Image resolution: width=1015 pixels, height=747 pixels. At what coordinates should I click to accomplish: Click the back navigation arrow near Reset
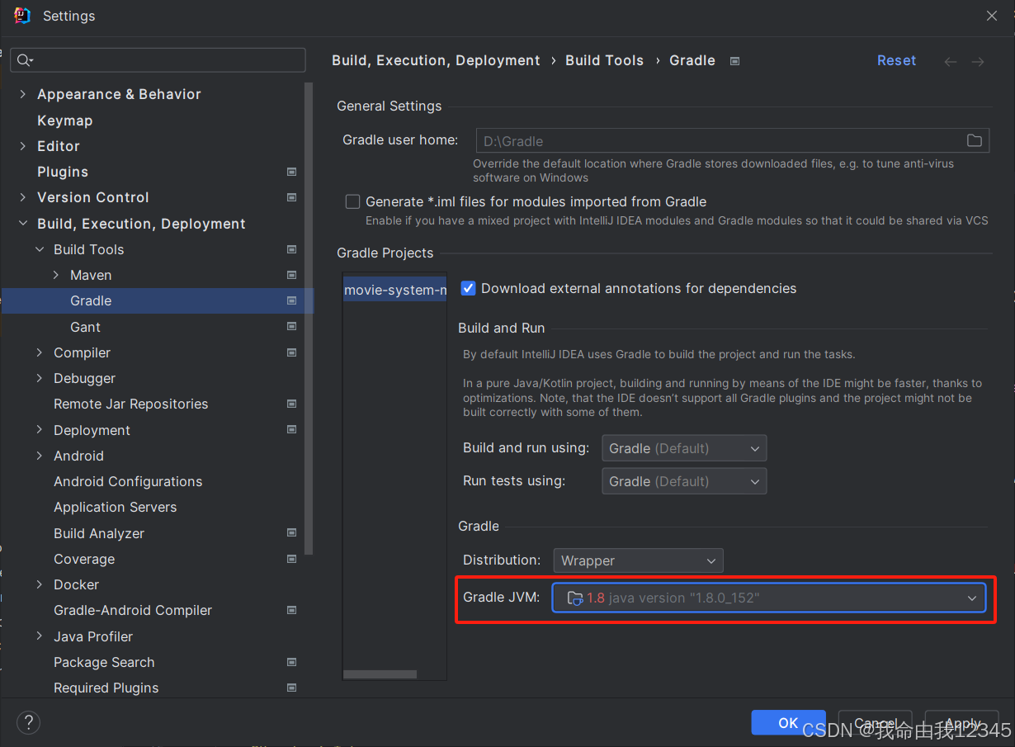(950, 60)
